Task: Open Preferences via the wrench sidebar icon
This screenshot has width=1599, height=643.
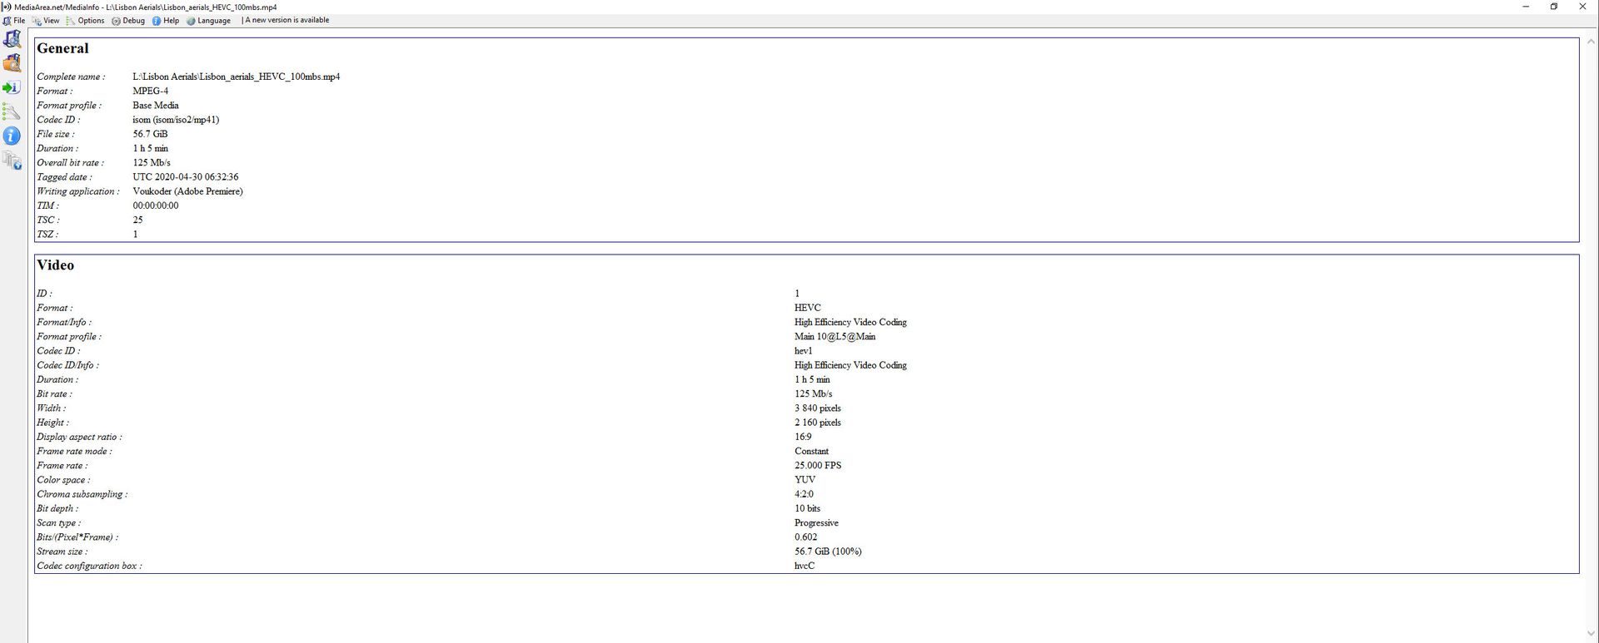Action: [x=12, y=111]
